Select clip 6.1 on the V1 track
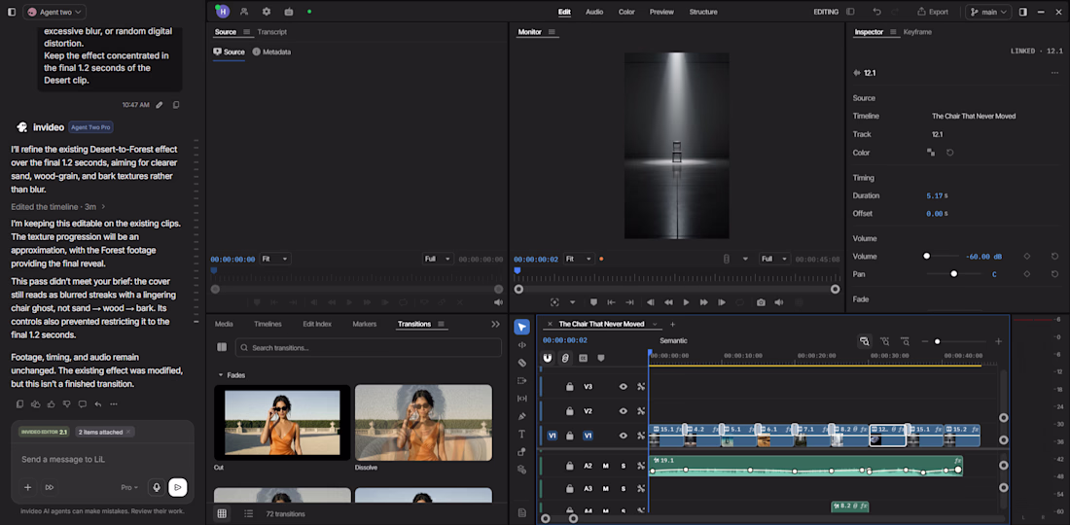This screenshot has width=1070, height=525. (775, 435)
